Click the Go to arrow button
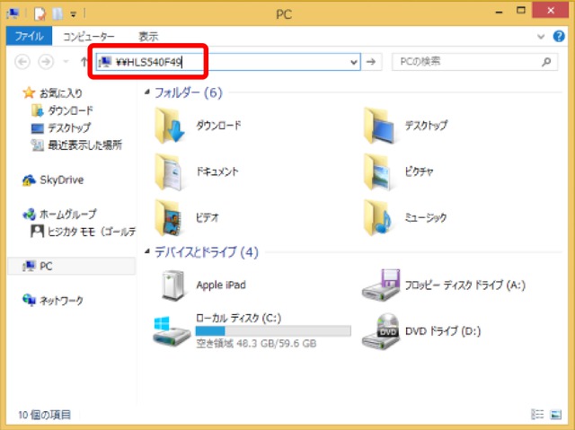The image size is (575, 430). pos(371,62)
